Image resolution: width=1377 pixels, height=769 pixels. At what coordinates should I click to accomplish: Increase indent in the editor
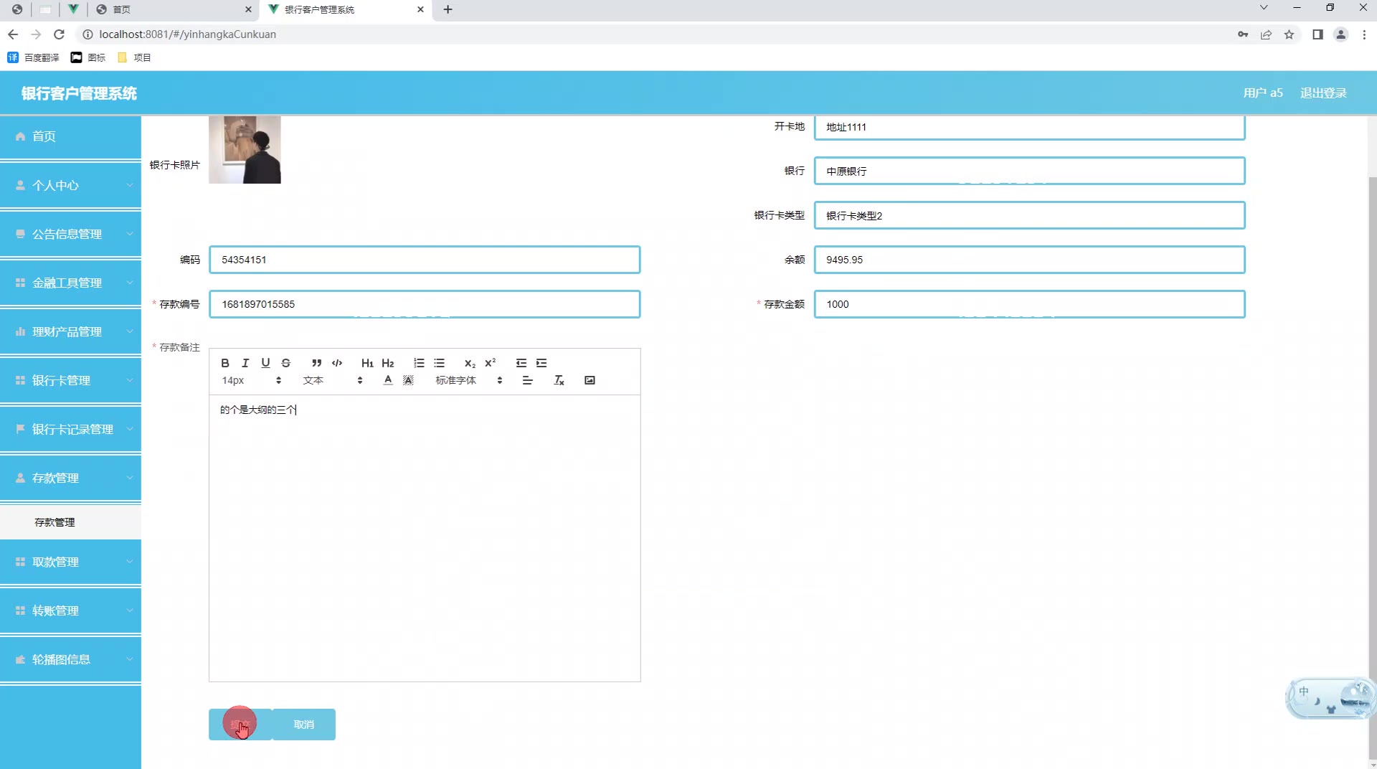tap(541, 363)
